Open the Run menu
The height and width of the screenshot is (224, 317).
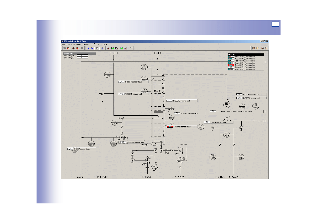(63, 44)
